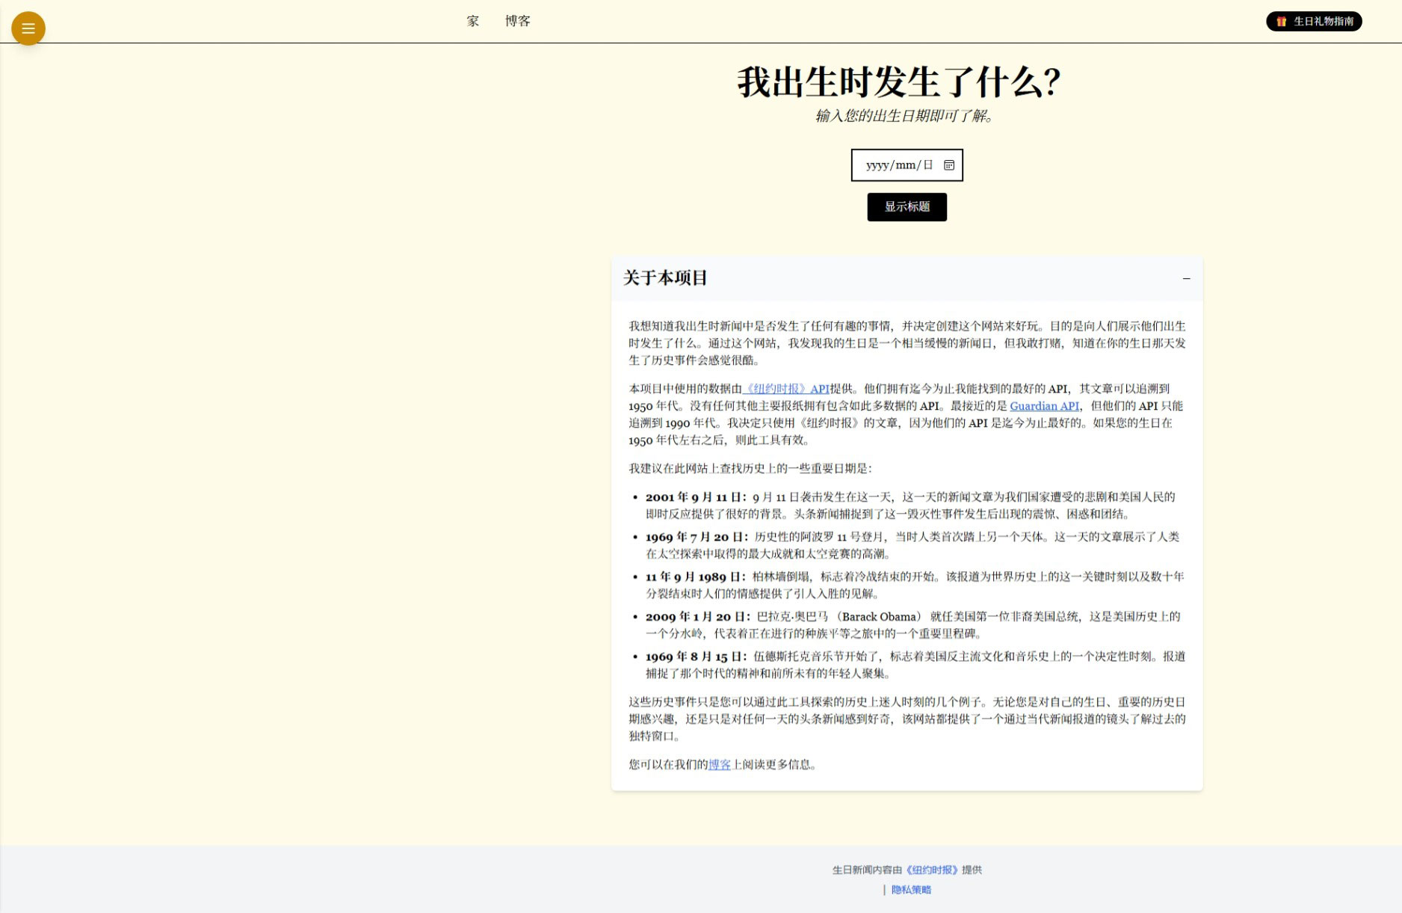Image resolution: width=1402 pixels, height=913 pixels.
Task: Open the 生日礼物指南 gift guide
Action: [x=1313, y=22]
